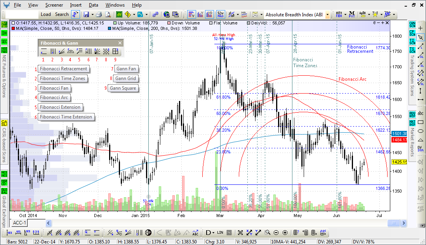The height and width of the screenshot is (245, 426).
Task: Click the MA moving averages icon
Action: (x=244, y=14)
